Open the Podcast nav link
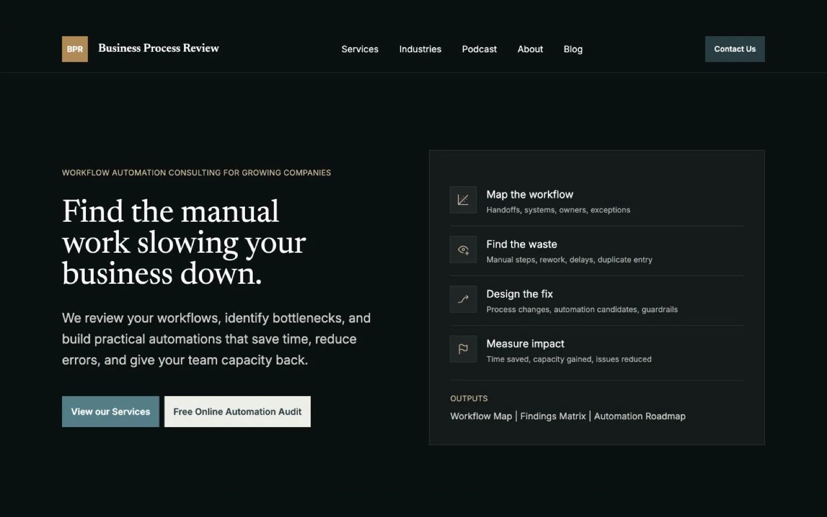This screenshot has height=517, width=827. coord(479,49)
